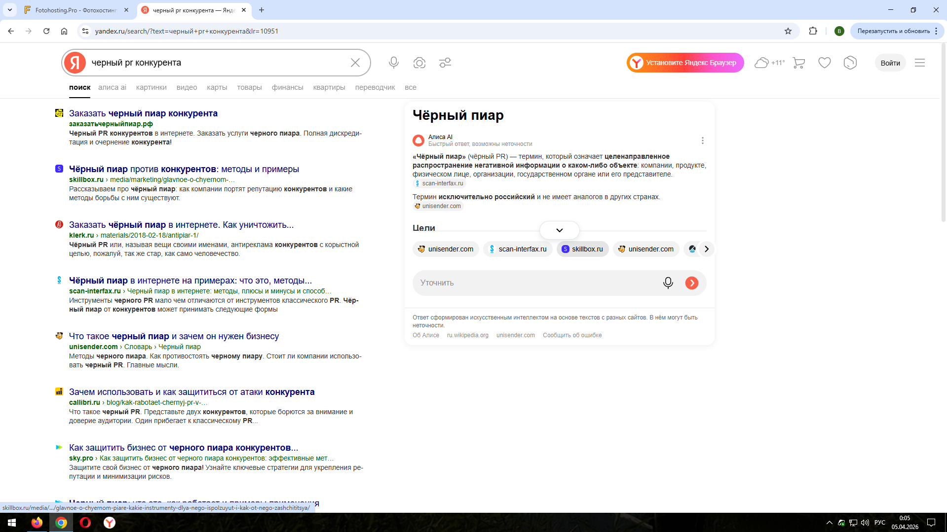Open Opera browser from taskbar

coord(85,523)
